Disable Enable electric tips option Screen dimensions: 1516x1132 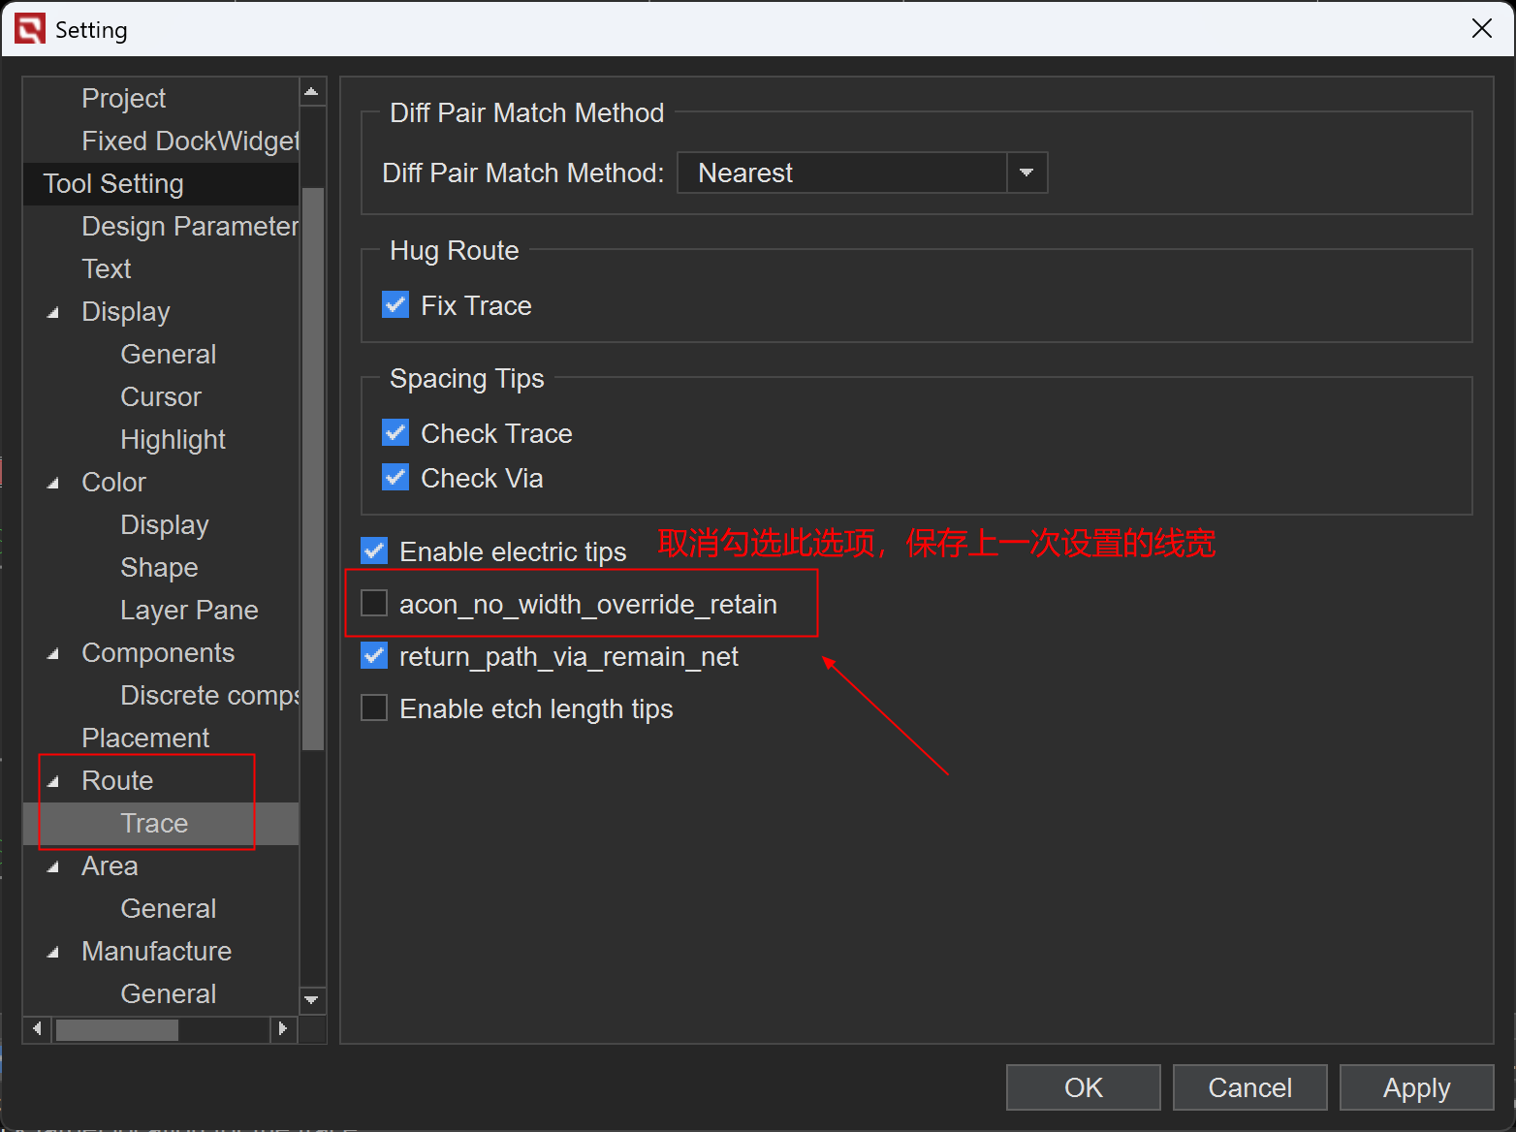374,551
